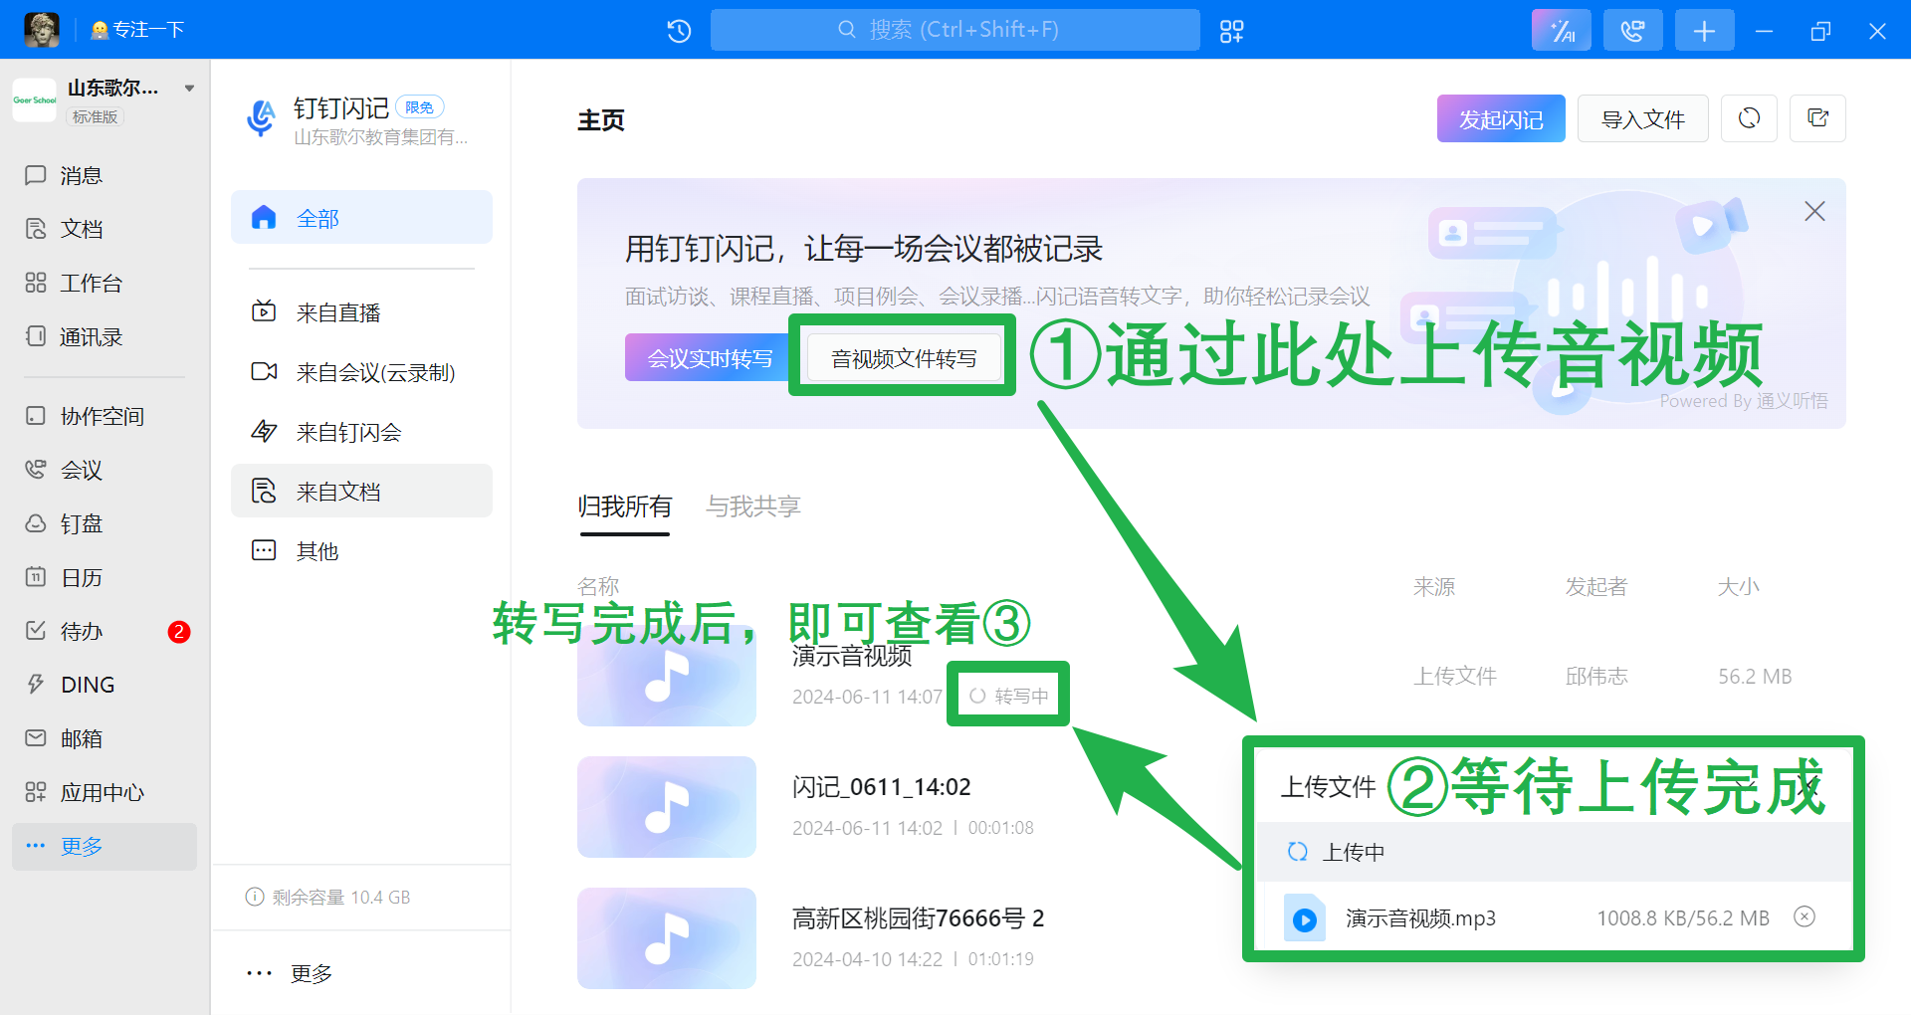Open the 闪记_0611_14:02 thumbnail
The width and height of the screenshot is (1911, 1015).
tap(667, 807)
